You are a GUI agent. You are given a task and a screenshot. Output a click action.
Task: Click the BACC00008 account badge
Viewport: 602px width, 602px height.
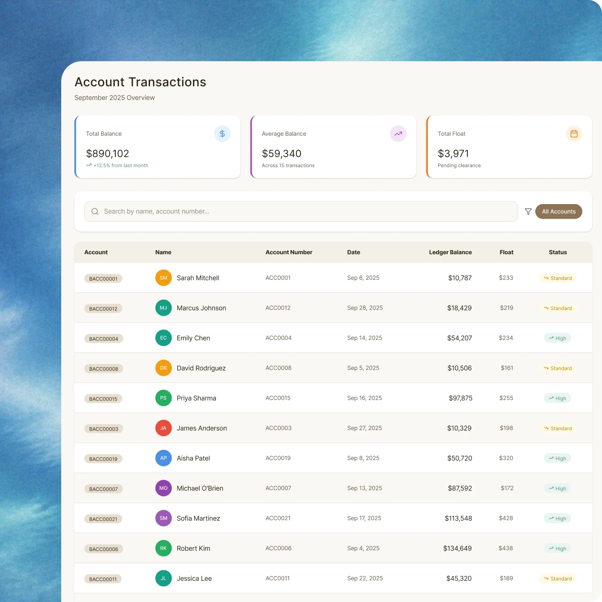[104, 369]
